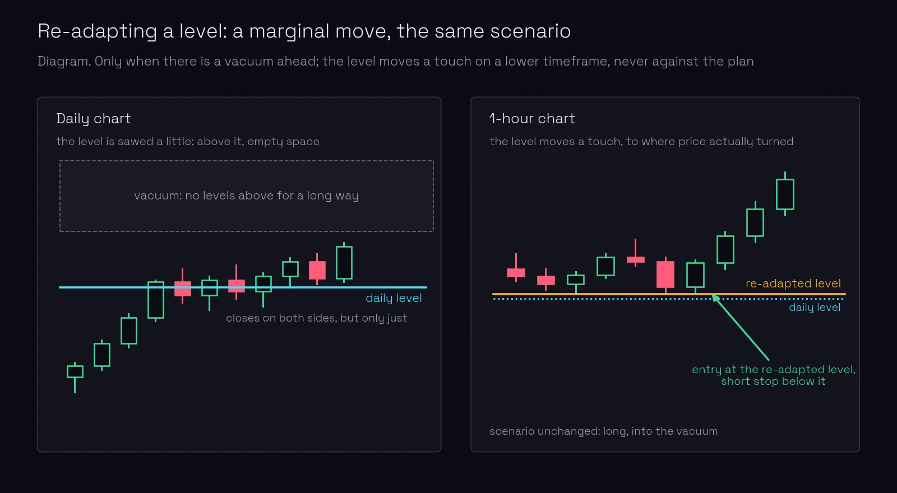Click the red candle right of level on daily chart
The width and height of the screenshot is (897, 493).
point(317,269)
